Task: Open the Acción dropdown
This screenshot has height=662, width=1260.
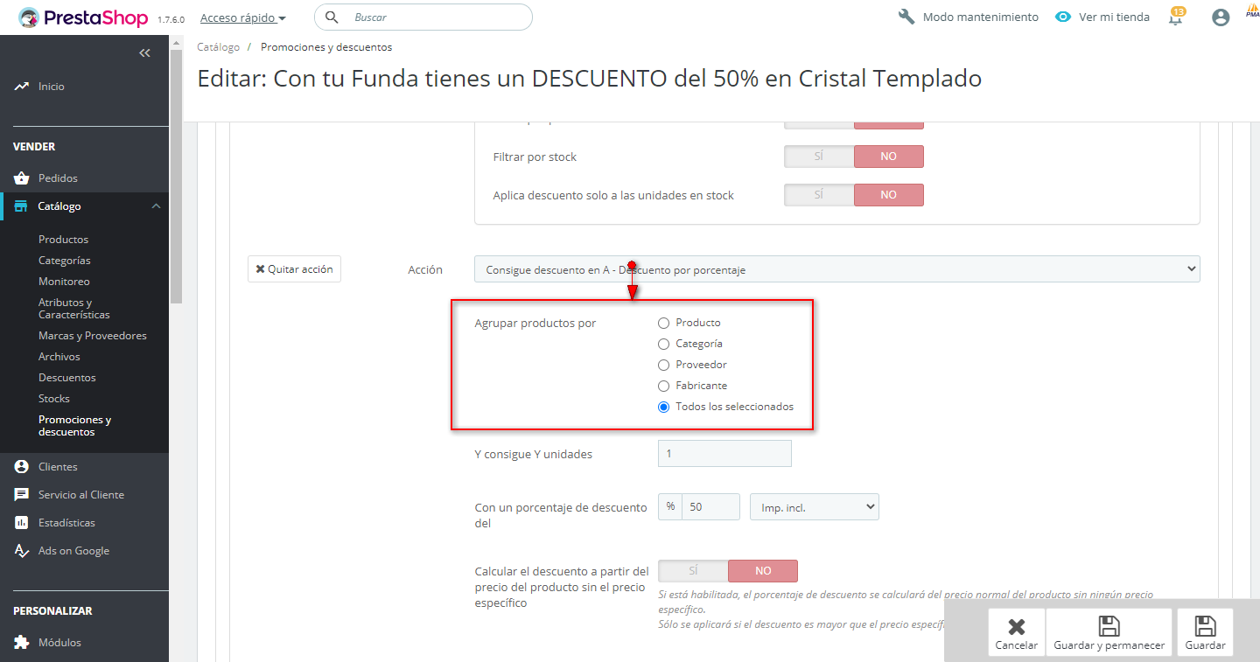Action: click(836, 269)
